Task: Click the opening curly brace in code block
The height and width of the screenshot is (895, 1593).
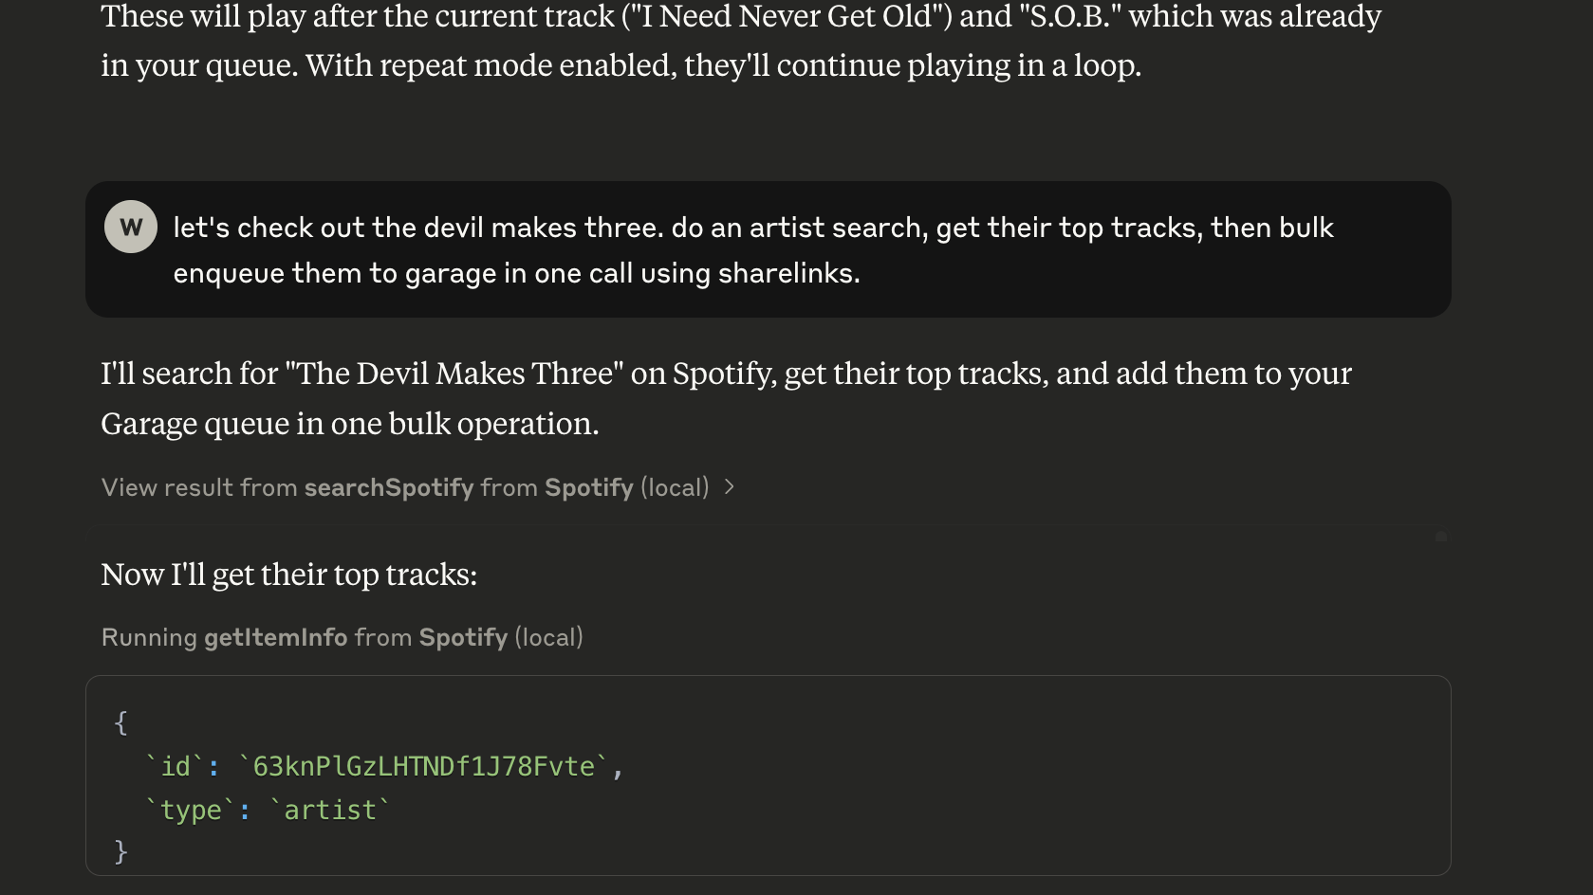Action: click(120, 722)
